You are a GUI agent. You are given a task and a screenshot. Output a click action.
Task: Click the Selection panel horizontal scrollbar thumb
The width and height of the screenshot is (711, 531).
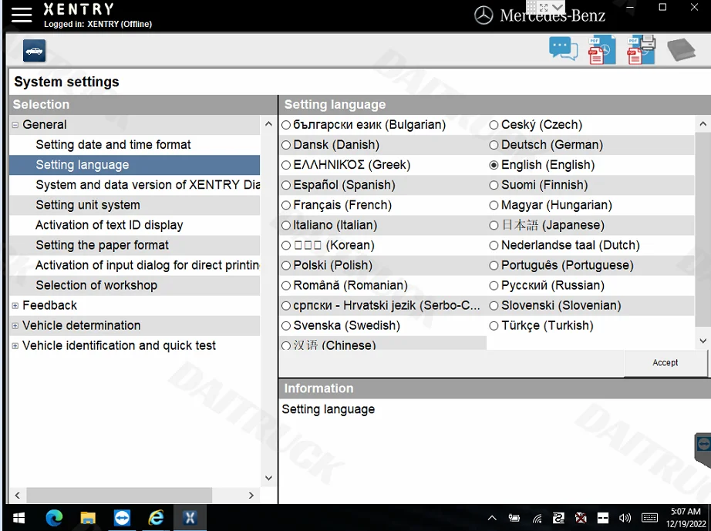pyautogui.click(x=120, y=496)
